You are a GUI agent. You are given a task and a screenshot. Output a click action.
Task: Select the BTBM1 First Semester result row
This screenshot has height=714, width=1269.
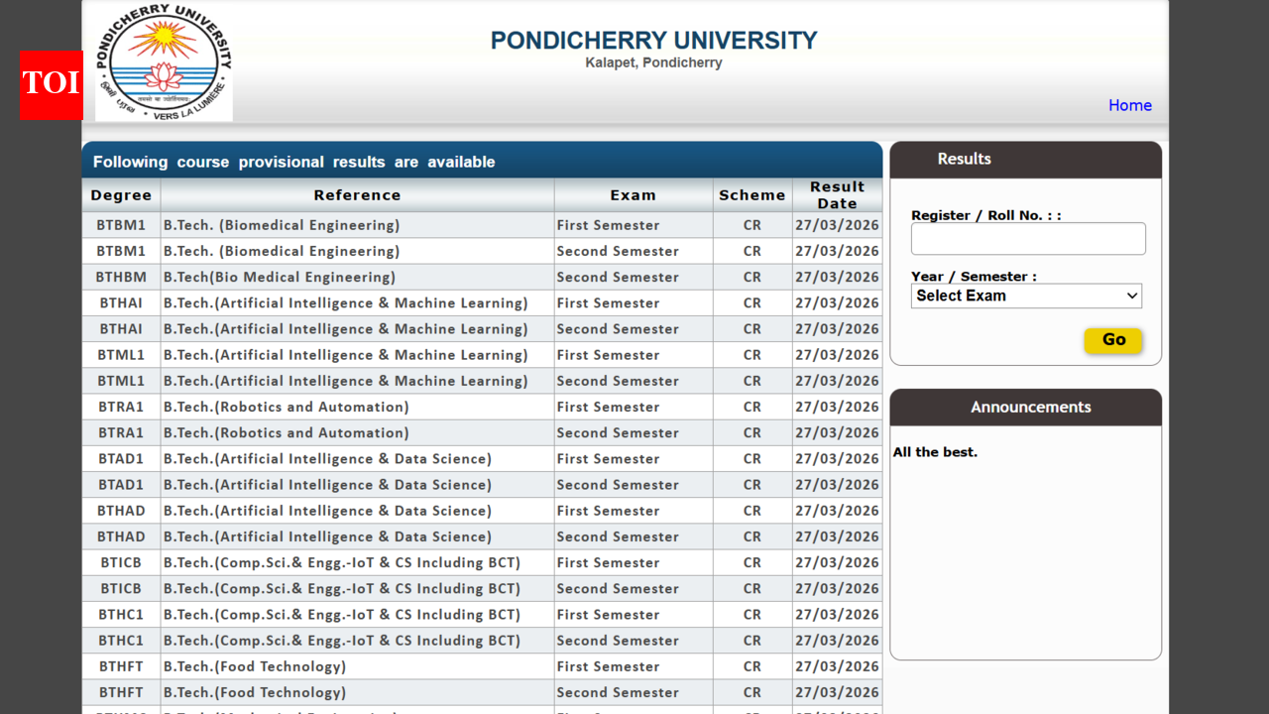(357, 225)
